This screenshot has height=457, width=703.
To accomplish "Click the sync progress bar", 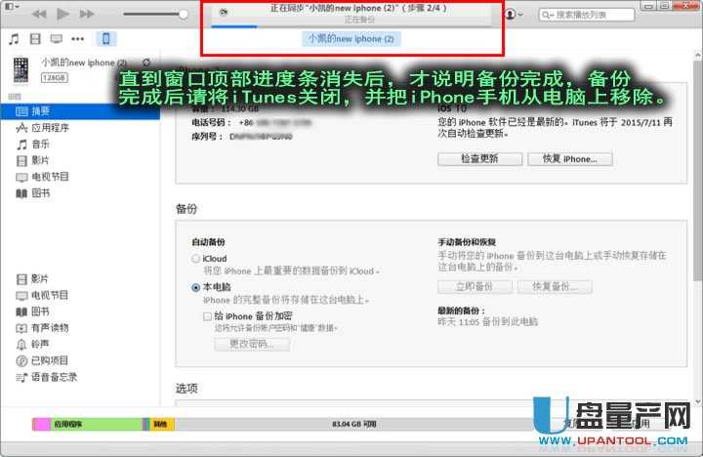I will [351, 26].
